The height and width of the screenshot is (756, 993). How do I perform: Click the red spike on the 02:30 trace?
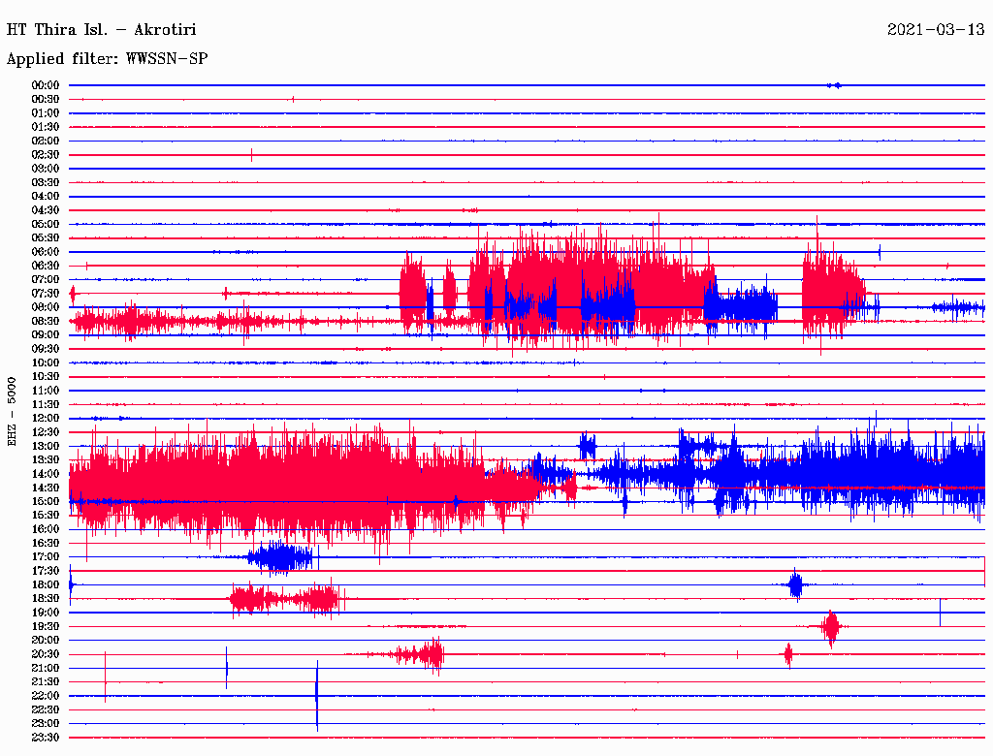[251, 154]
